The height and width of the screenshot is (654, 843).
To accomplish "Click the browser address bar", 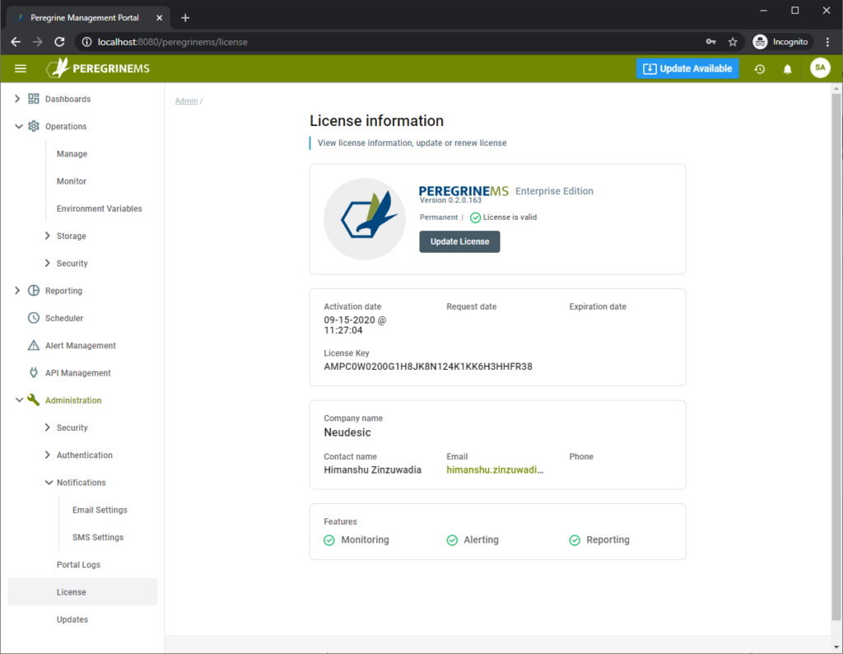I will [x=329, y=41].
